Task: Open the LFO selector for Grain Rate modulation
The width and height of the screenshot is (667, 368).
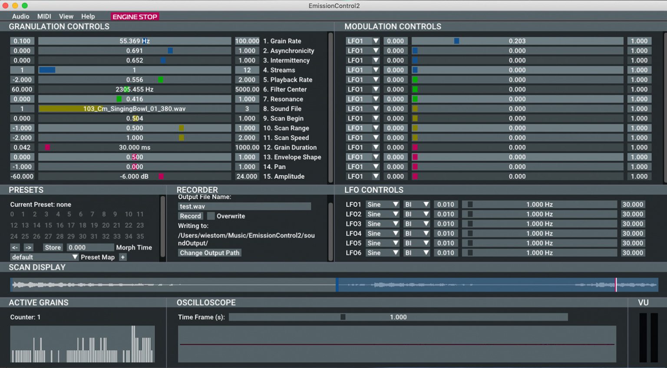Action: [x=362, y=40]
